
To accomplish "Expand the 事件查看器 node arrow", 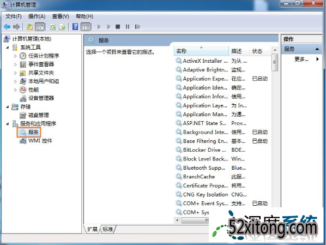I will [x=15, y=64].
